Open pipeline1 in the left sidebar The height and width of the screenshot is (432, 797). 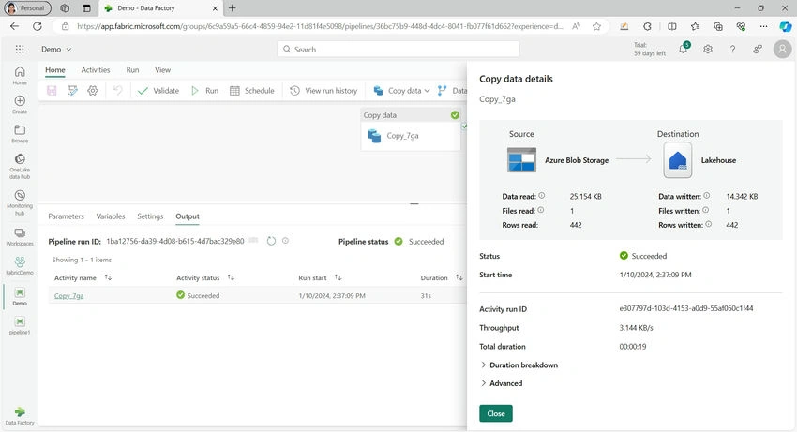[20, 325]
